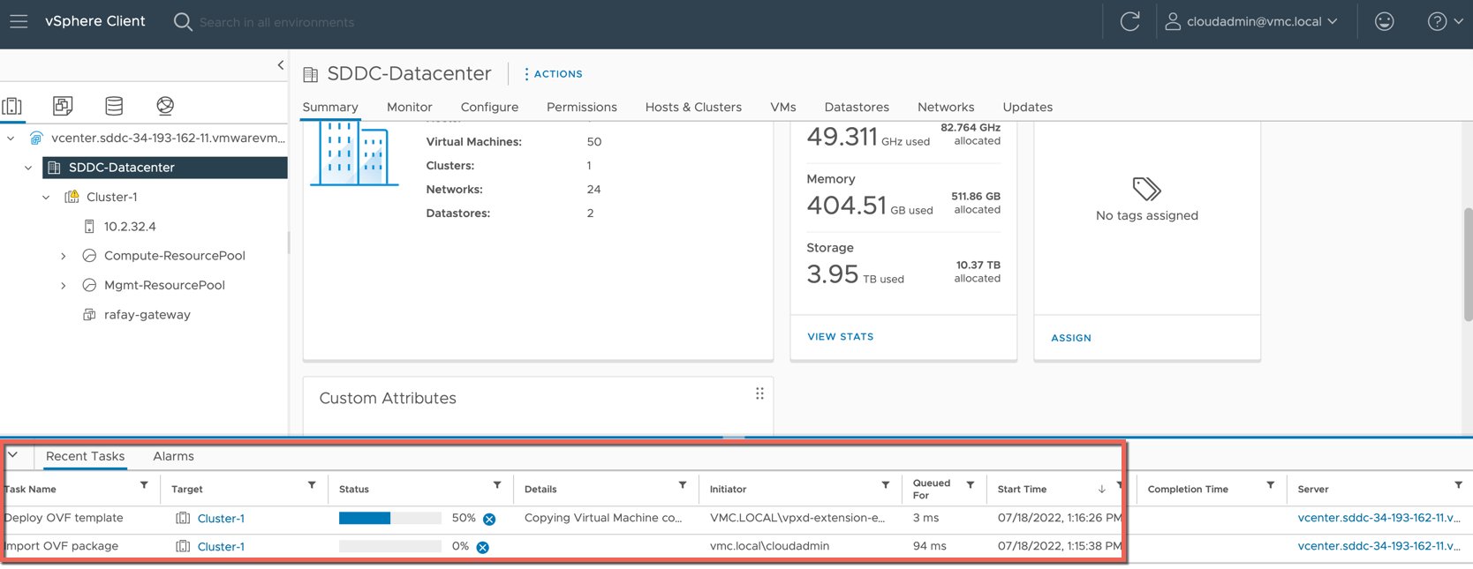Open the Hosts & Clusters tab
This screenshot has width=1473, height=569.
coord(693,107)
